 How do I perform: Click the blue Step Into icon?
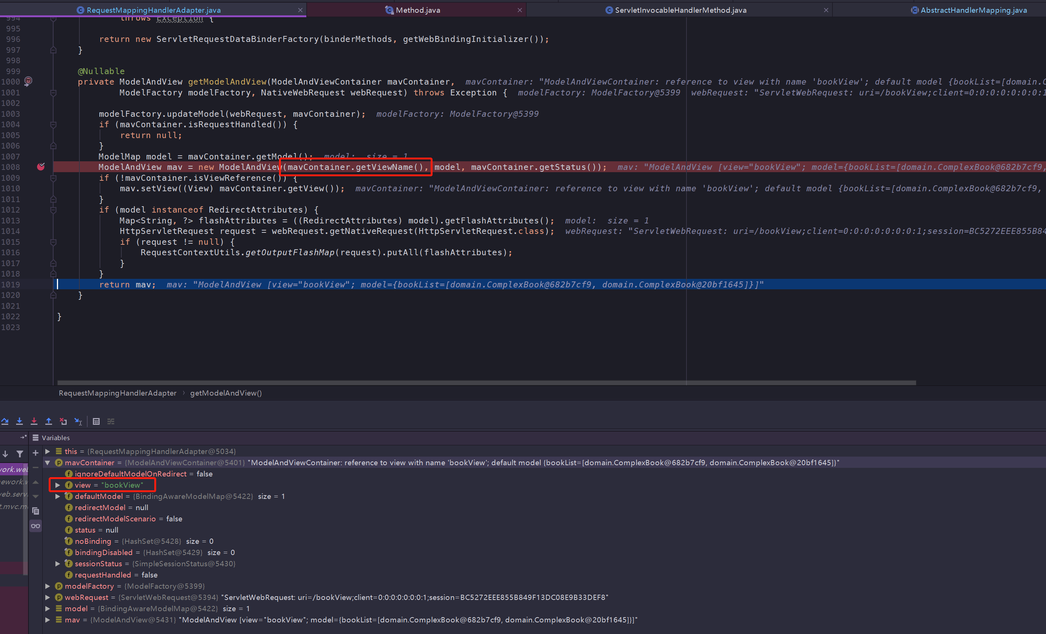(x=19, y=421)
